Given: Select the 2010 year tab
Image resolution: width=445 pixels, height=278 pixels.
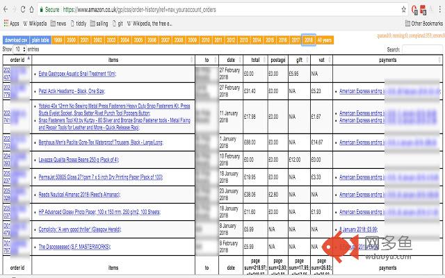Looking at the screenshot, I should pyautogui.click(x=206, y=40).
